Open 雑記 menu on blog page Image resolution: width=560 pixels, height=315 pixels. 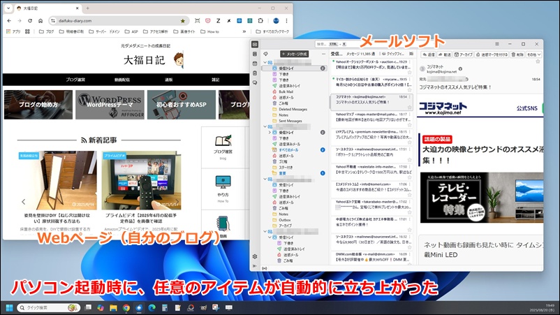215,80
